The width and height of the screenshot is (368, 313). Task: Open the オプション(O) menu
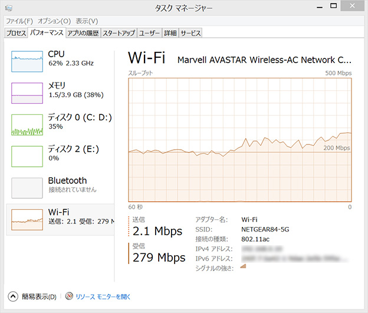(54, 21)
